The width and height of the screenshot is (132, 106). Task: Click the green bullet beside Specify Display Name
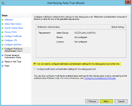click(x=3, y=28)
